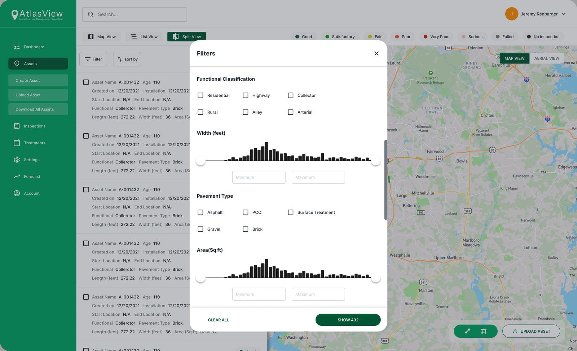Click the Inspections clipboard icon
This screenshot has width=577, height=351.
(17, 126)
